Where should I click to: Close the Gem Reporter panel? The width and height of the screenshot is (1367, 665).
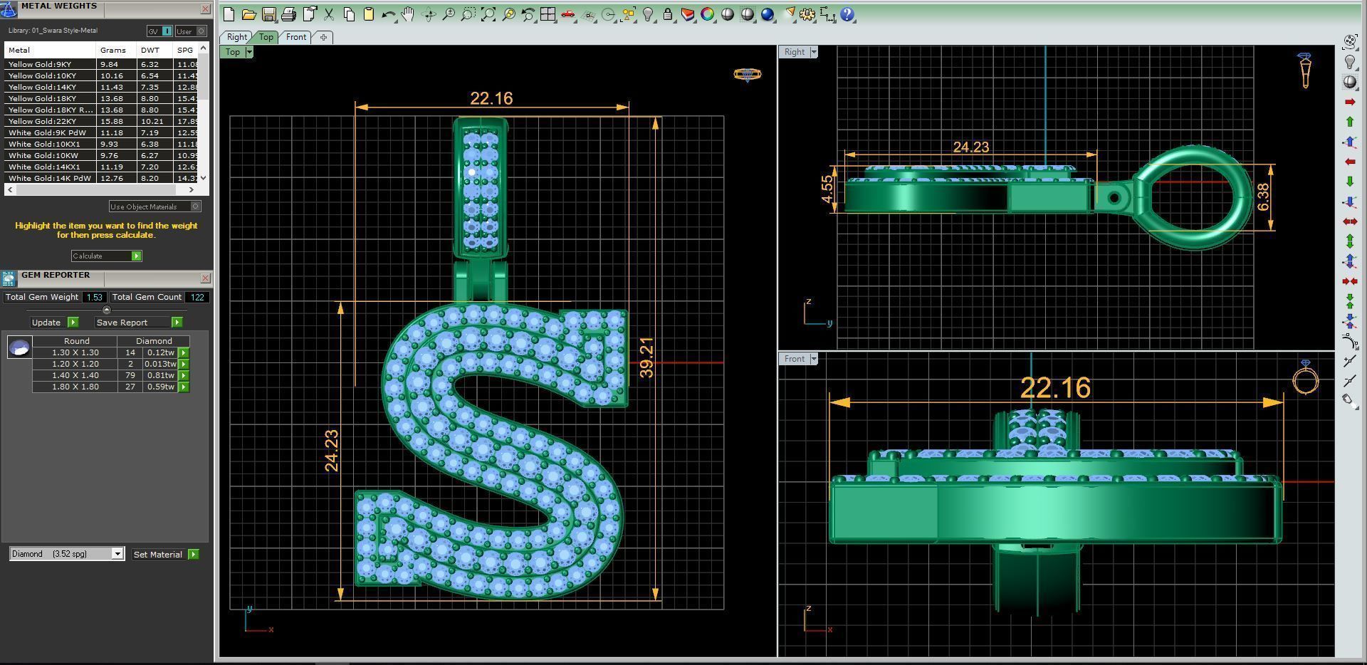205,278
